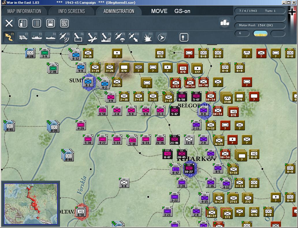This screenshot has width=298, height=228.
Task: Select the pink 11-3 unit counter
Action: pyautogui.click(x=160, y=111)
